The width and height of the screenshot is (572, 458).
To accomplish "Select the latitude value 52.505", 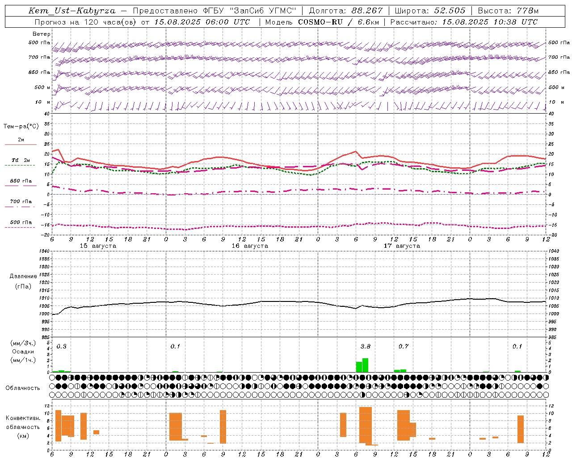I will (450, 11).
